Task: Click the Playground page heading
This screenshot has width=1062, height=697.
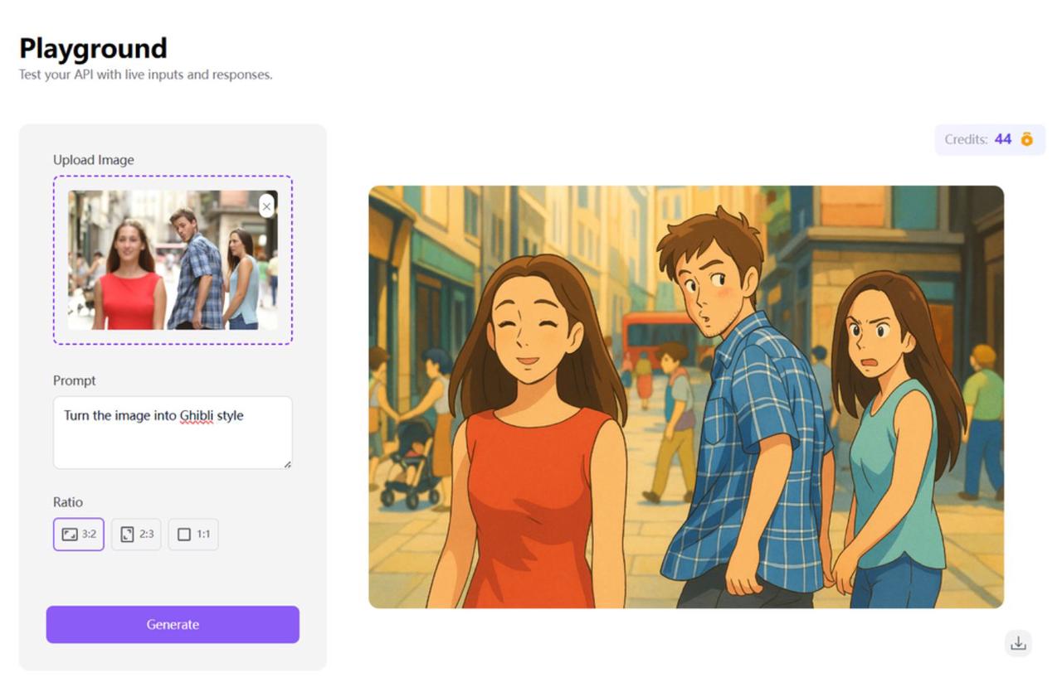Action: (93, 48)
